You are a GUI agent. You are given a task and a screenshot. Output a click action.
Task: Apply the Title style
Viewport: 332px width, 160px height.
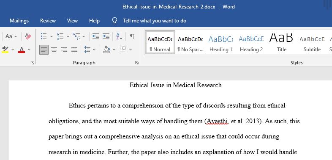pyautogui.click(x=282, y=42)
